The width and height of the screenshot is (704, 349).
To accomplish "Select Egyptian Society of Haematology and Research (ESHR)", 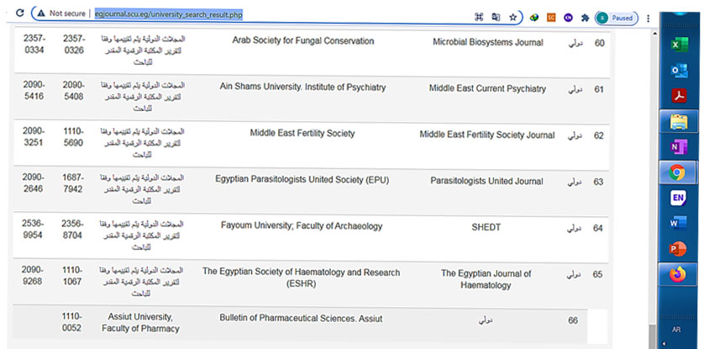I will [302, 278].
